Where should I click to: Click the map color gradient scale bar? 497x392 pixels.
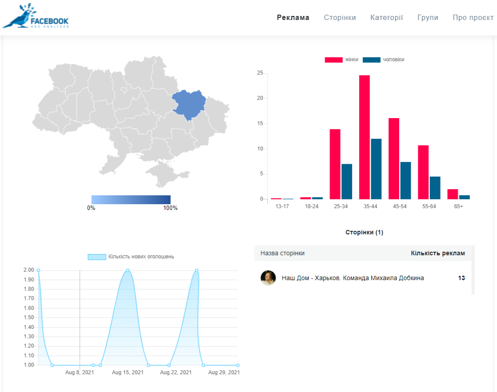(131, 199)
